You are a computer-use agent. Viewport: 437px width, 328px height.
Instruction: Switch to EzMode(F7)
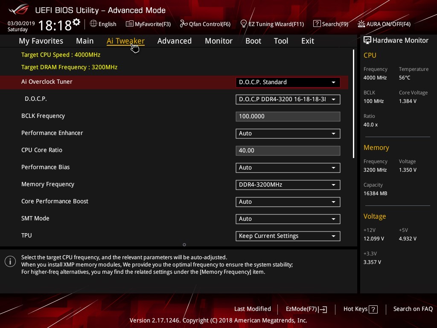tap(306, 309)
